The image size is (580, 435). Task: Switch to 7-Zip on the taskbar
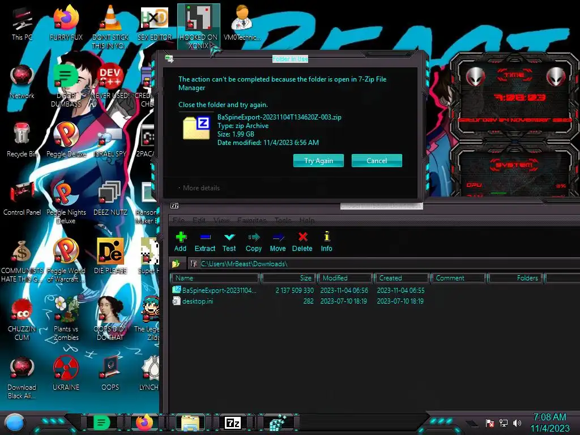point(233,423)
